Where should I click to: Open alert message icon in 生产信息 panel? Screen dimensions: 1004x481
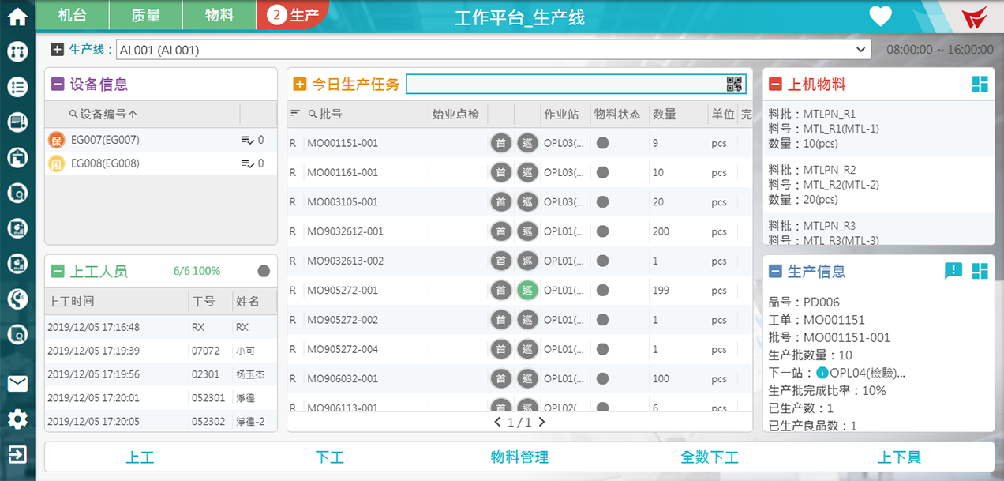click(x=953, y=271)
